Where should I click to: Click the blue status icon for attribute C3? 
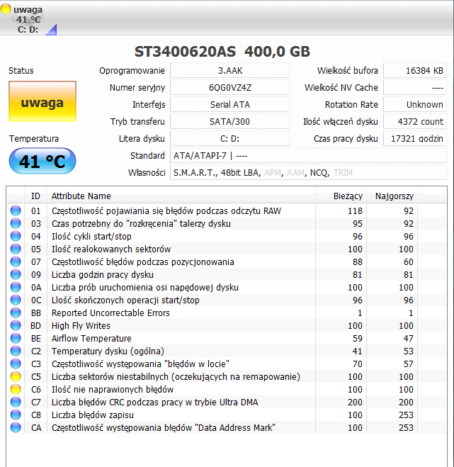tap(16, 364)
